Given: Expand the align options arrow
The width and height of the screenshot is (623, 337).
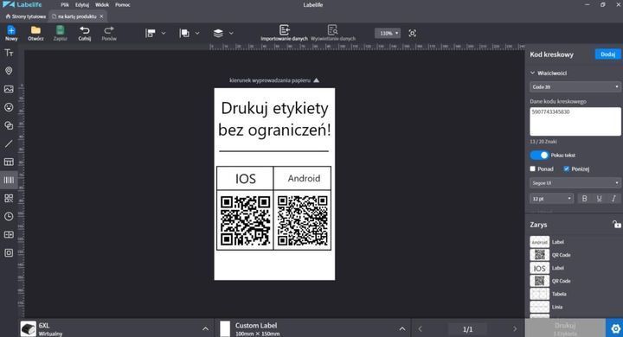Looking at the screenshot, I should point(164,34).
